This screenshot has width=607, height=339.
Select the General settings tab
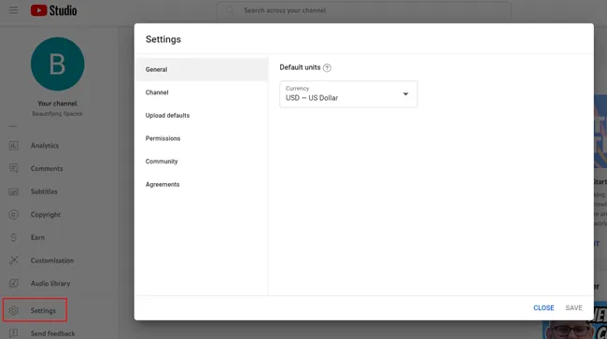[x=202, y=69]
